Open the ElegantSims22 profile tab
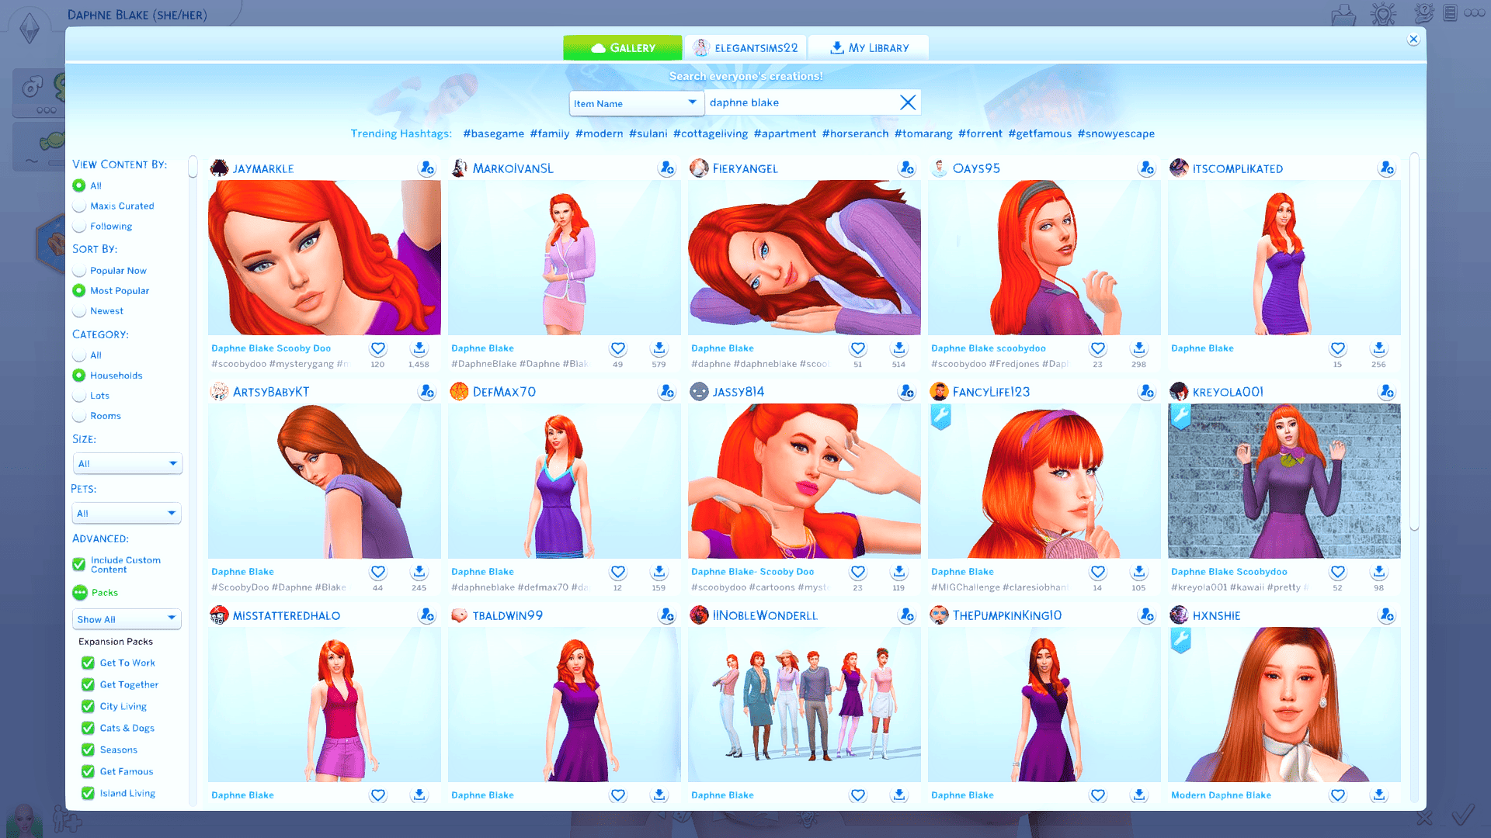Image resolution: width=1491 pixels, height=838 pixels. pyautogui.click(x=745, y=47)
